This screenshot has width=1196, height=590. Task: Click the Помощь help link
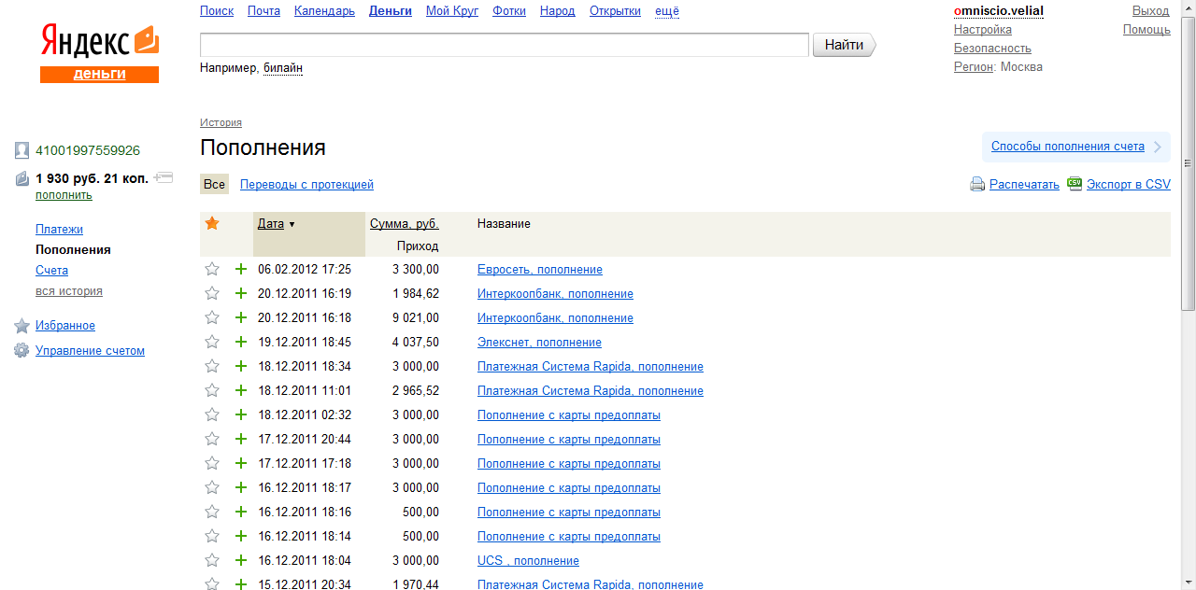[1146, 30]
